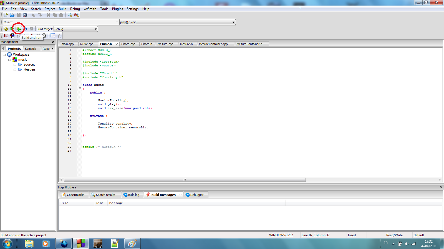
Task: Click the Replace magnifier icon
Action: (76, 15)
